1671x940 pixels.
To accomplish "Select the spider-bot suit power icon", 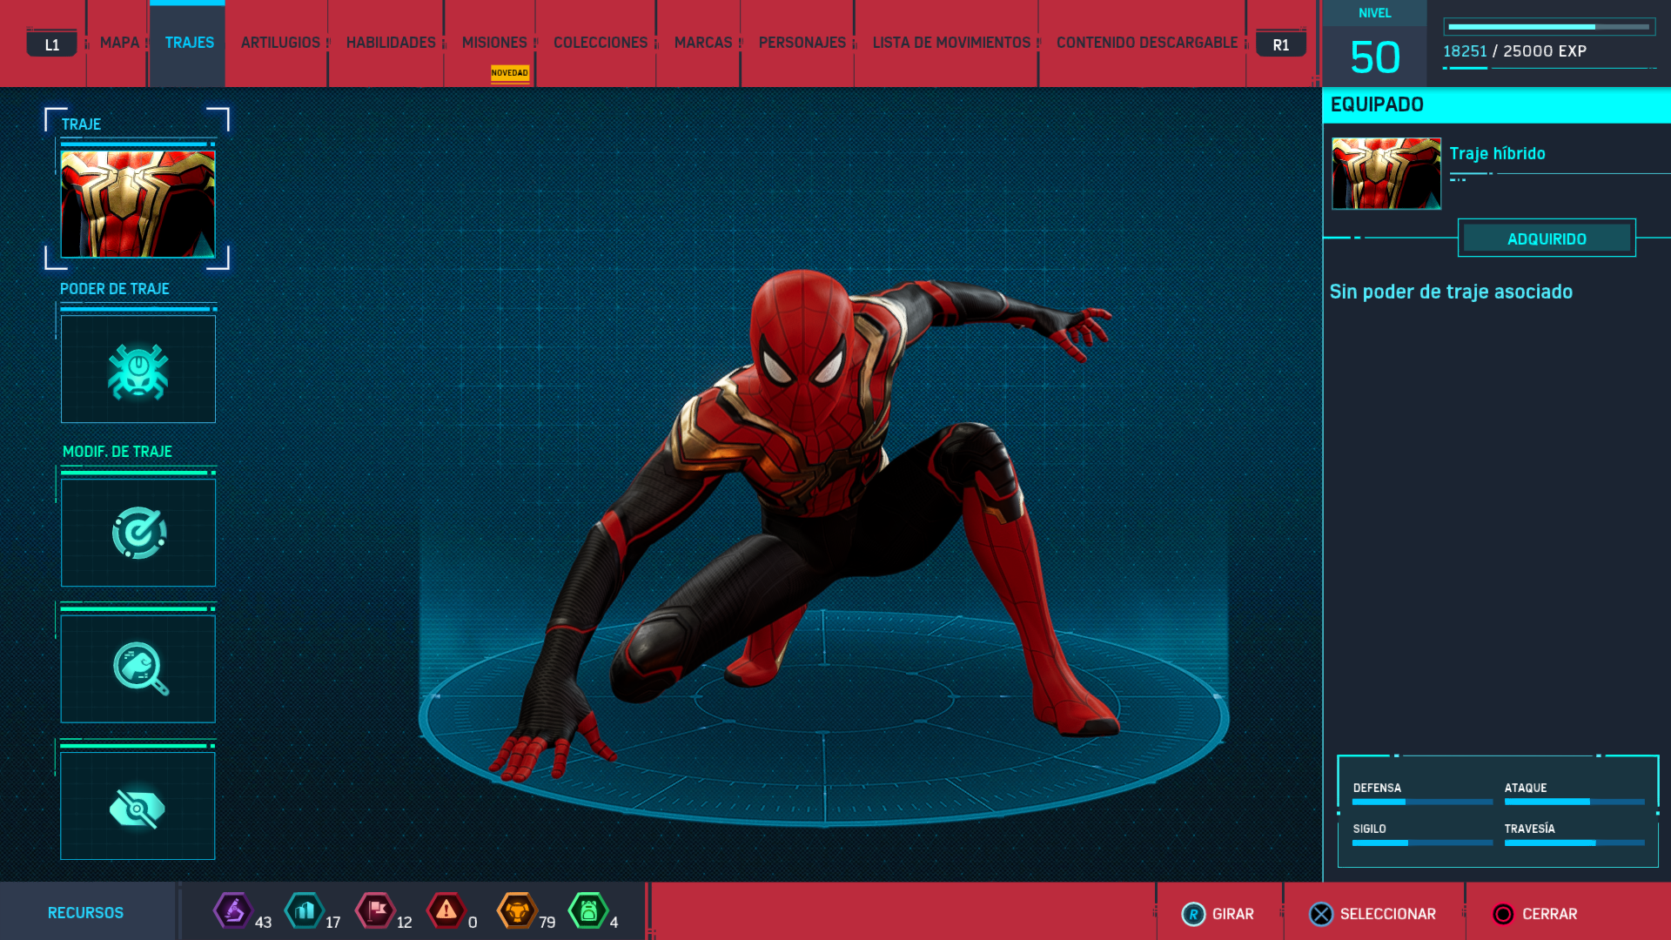I will (x=138, y=370).
